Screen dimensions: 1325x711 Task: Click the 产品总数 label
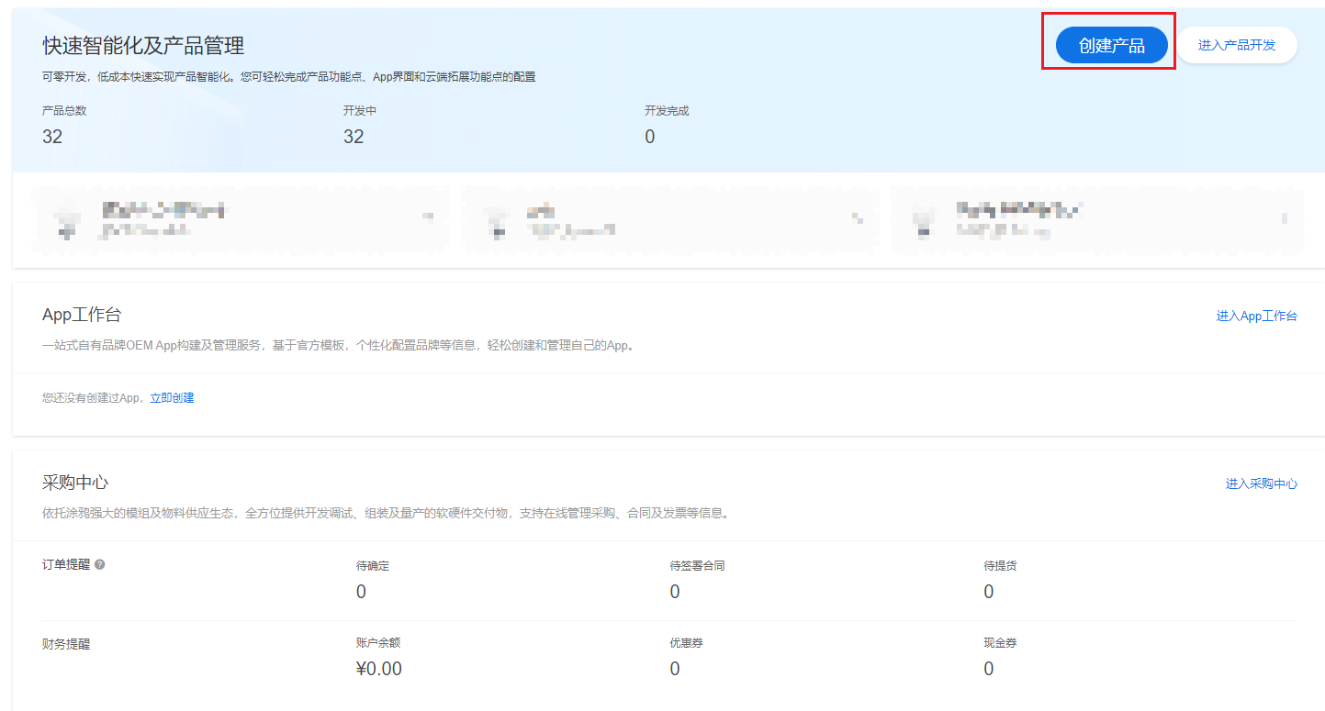(x=64, y=111)
